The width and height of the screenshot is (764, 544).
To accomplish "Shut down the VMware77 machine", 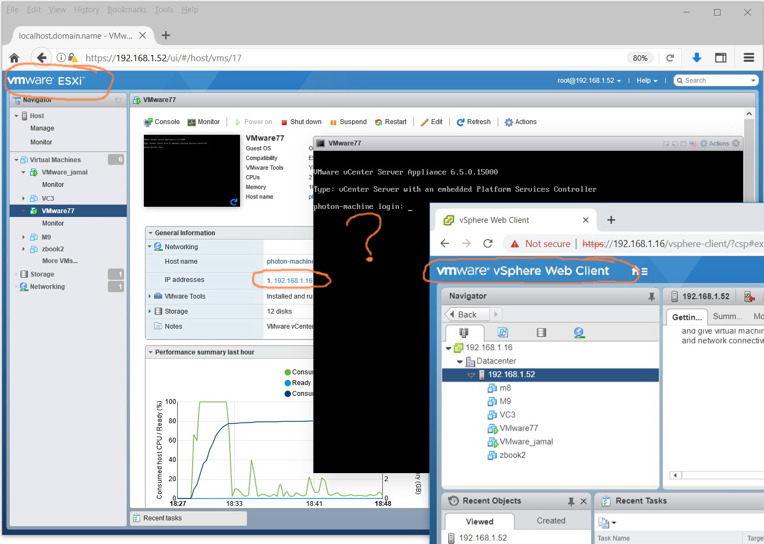I will pos(301,122).
